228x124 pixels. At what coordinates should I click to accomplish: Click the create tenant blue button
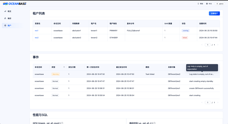(x=214, y=14)
